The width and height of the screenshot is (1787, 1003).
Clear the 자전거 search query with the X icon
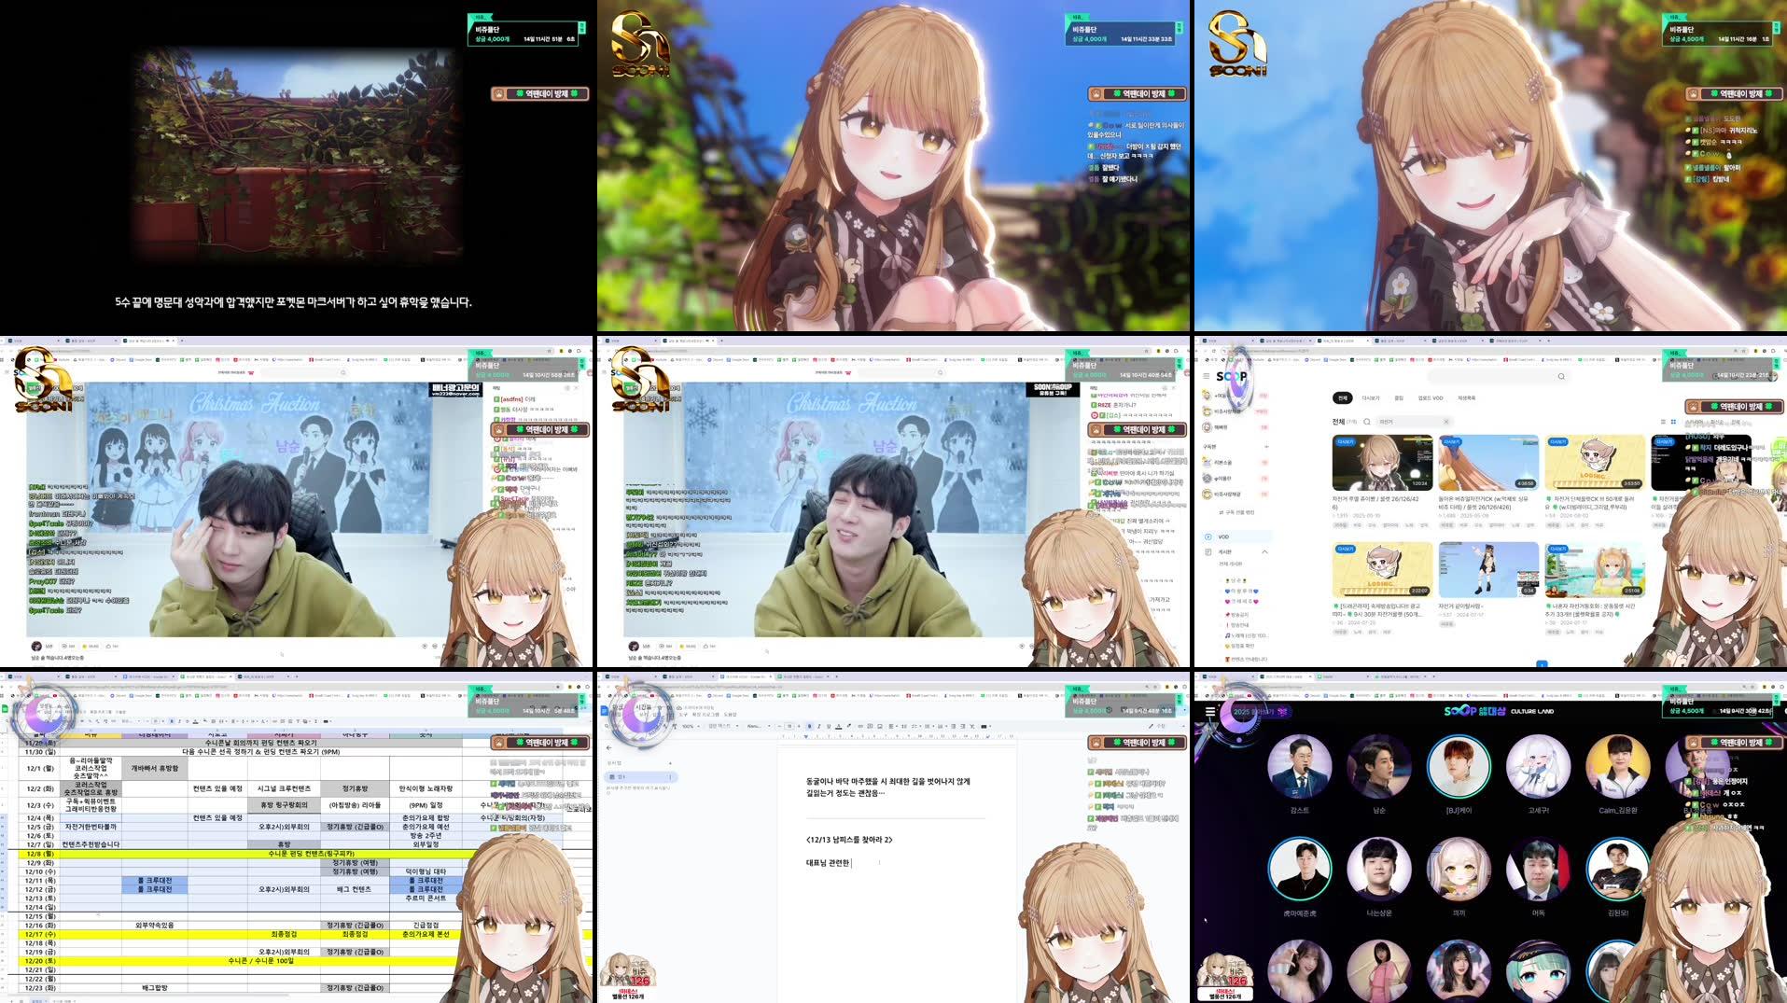[1446, 422]
